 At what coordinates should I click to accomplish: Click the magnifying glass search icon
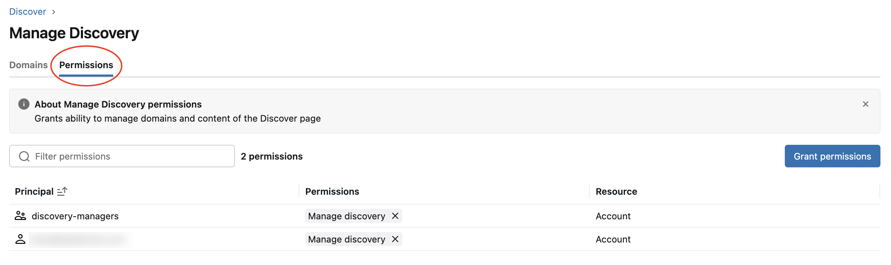pyautogui.click(x=24, y=156)
